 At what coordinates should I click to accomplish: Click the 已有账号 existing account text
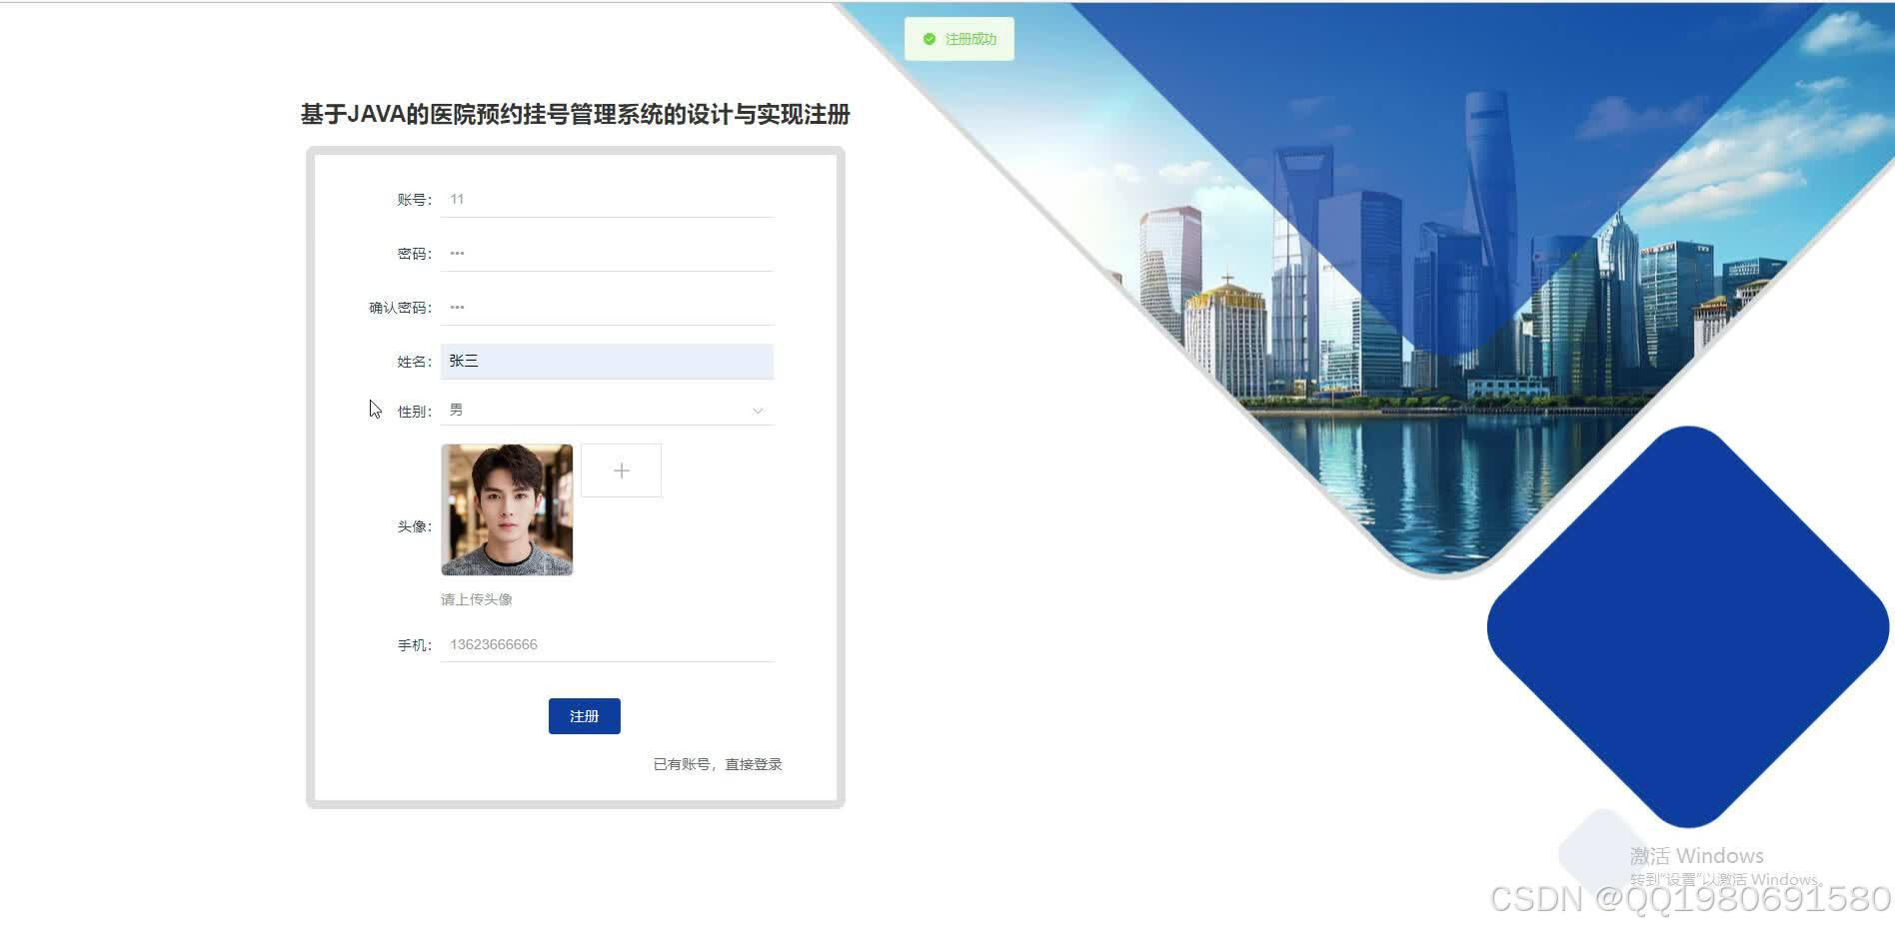pyautogui.click(x=680, y=764)
